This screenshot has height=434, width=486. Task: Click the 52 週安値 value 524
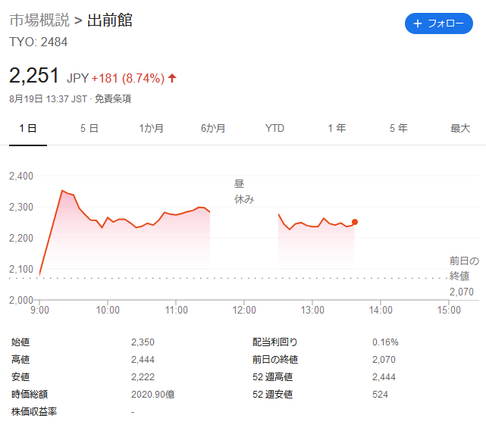380,395
